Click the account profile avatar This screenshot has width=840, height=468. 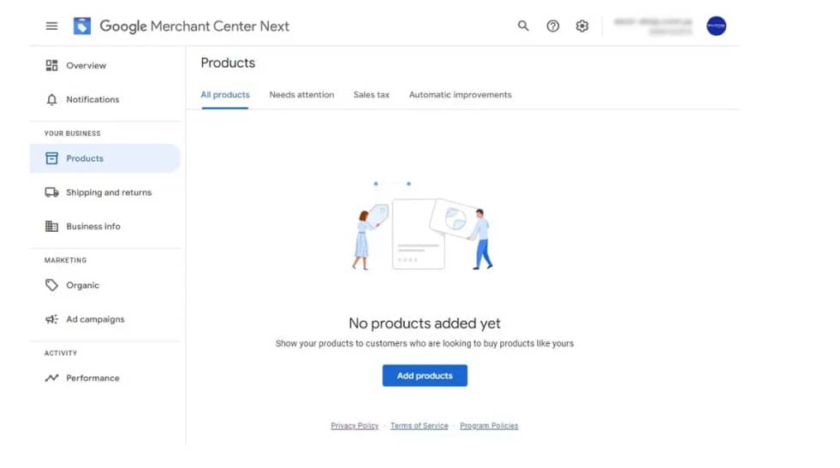(x=716, y=26)
